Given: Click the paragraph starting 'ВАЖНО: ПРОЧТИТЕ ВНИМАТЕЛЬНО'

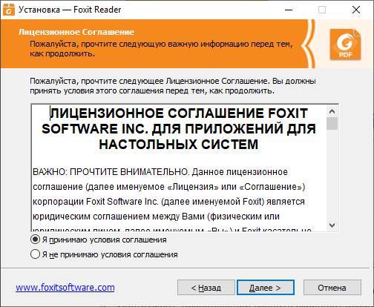Looking at the screenshot, I should point(160,172).
